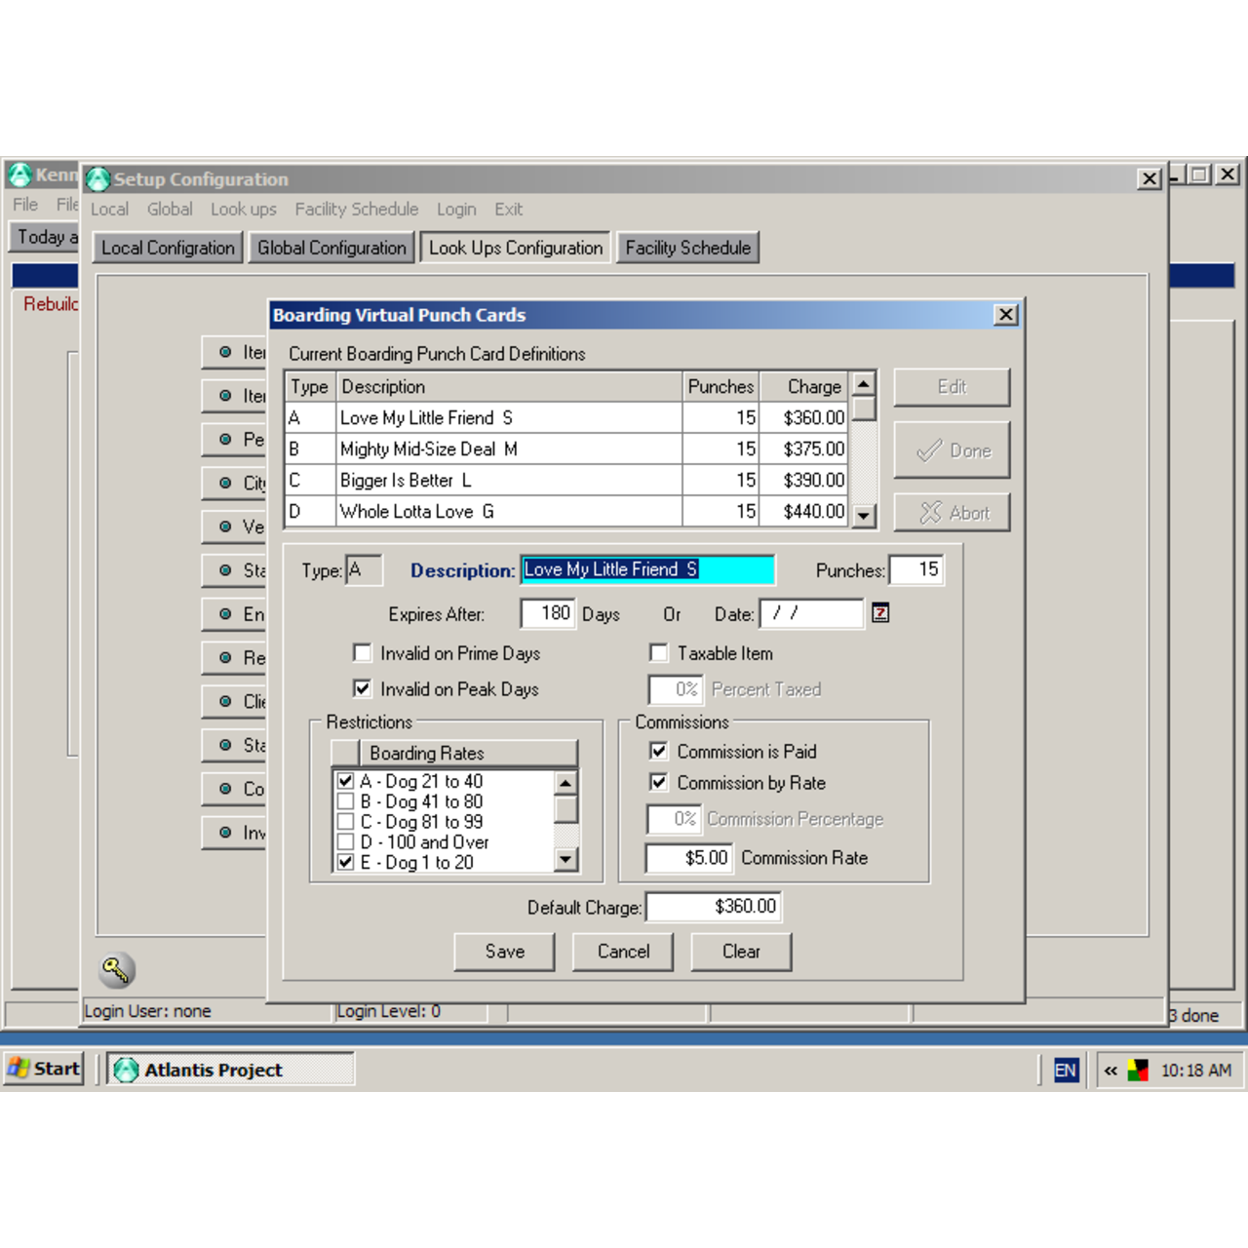The width and height of the screenshot is (1248, 1248).
Task: Enable the Invalid on Prime Days checkbox
Action: (x=363, y=653)
